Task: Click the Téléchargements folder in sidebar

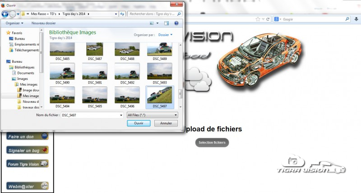Action: click(x=27, y=50)
